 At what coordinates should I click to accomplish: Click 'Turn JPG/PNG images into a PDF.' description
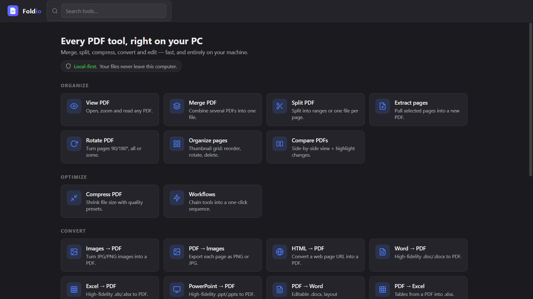[116, 260]
